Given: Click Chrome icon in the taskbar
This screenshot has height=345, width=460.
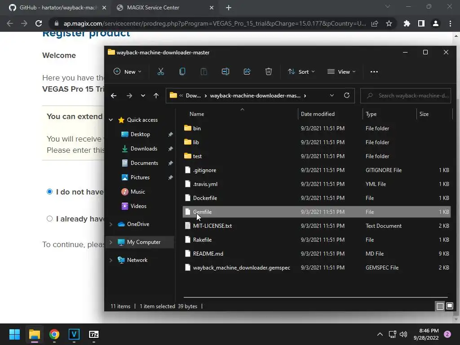Looking at the screenshot, I should tap(54, 334).
